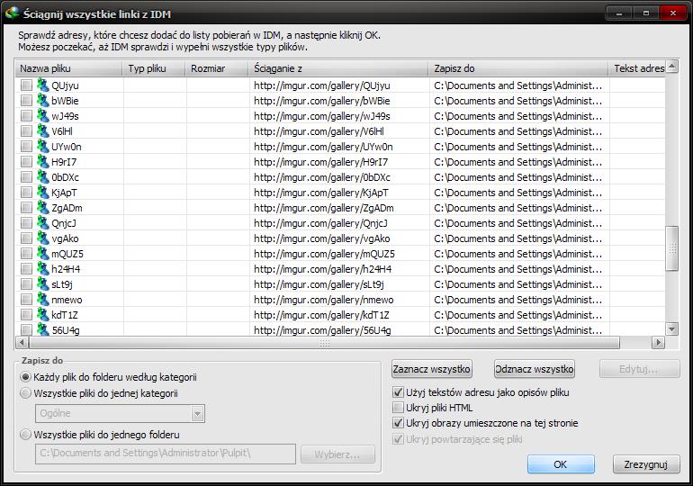Click the file icon next to KjApT
The height and width of the screenshot is (486, 693).
(43, 193)
